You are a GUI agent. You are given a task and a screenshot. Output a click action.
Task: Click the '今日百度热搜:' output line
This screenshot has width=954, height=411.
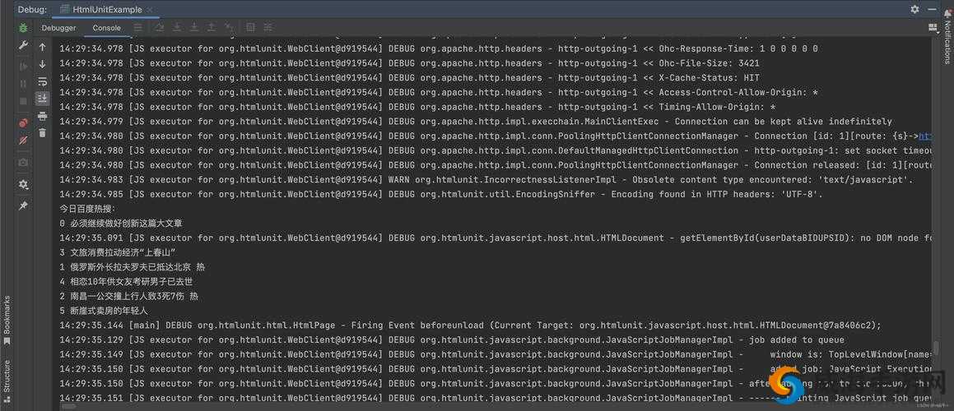coord(87,209)
